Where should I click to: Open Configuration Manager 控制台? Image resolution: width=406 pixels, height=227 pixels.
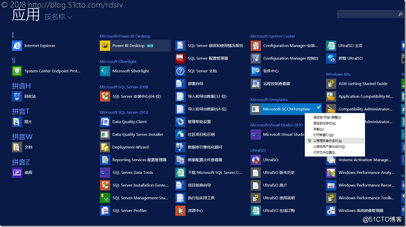point(285,58)
